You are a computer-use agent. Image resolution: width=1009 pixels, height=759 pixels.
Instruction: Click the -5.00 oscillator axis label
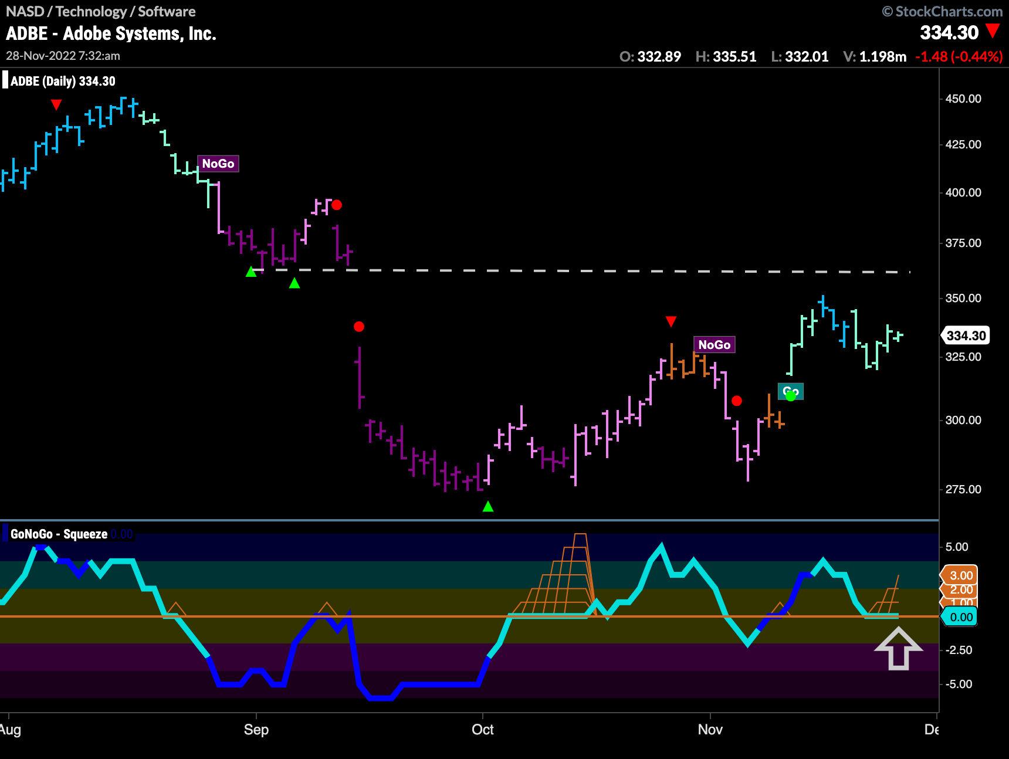959,684
